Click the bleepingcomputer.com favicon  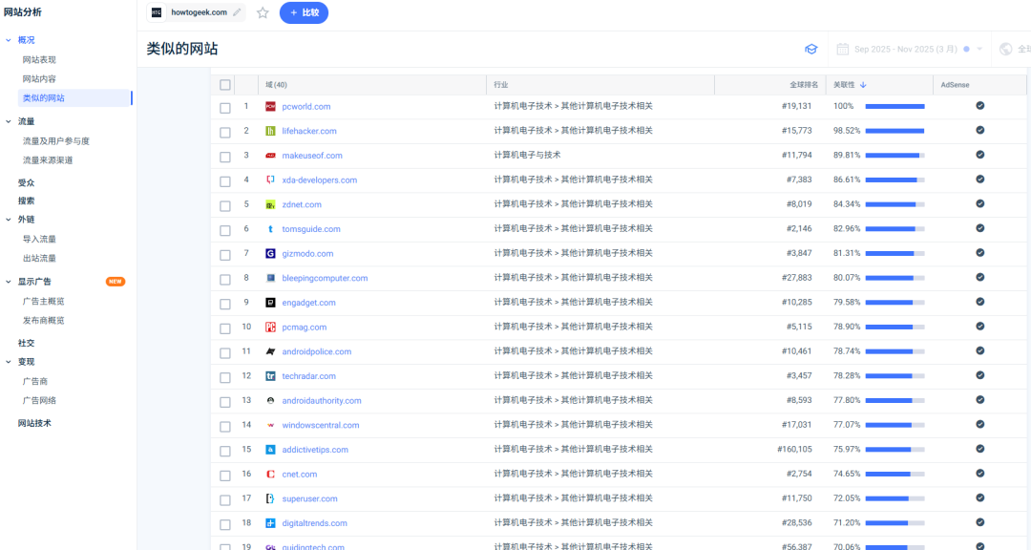[x=270, y=278]
